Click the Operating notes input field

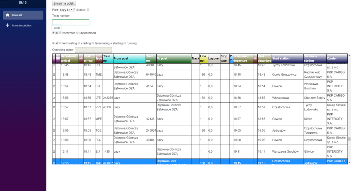(x=93, y=50)
